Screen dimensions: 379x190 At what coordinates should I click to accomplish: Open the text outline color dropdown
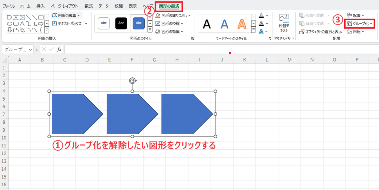tap(267, 23)
